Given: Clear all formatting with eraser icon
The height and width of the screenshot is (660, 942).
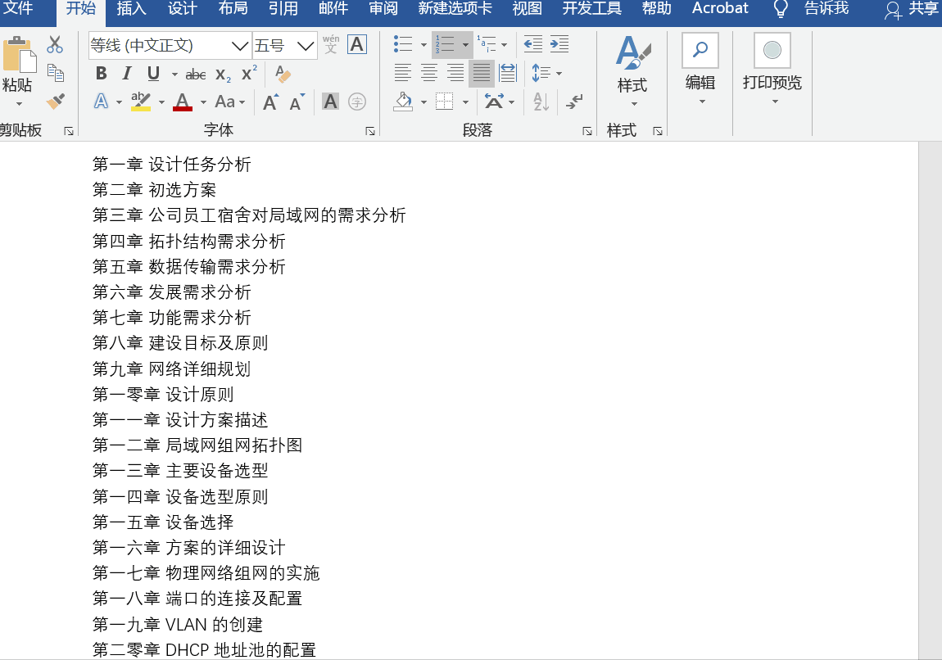Looking at the screenshot, I should click(x=283, y=74).
